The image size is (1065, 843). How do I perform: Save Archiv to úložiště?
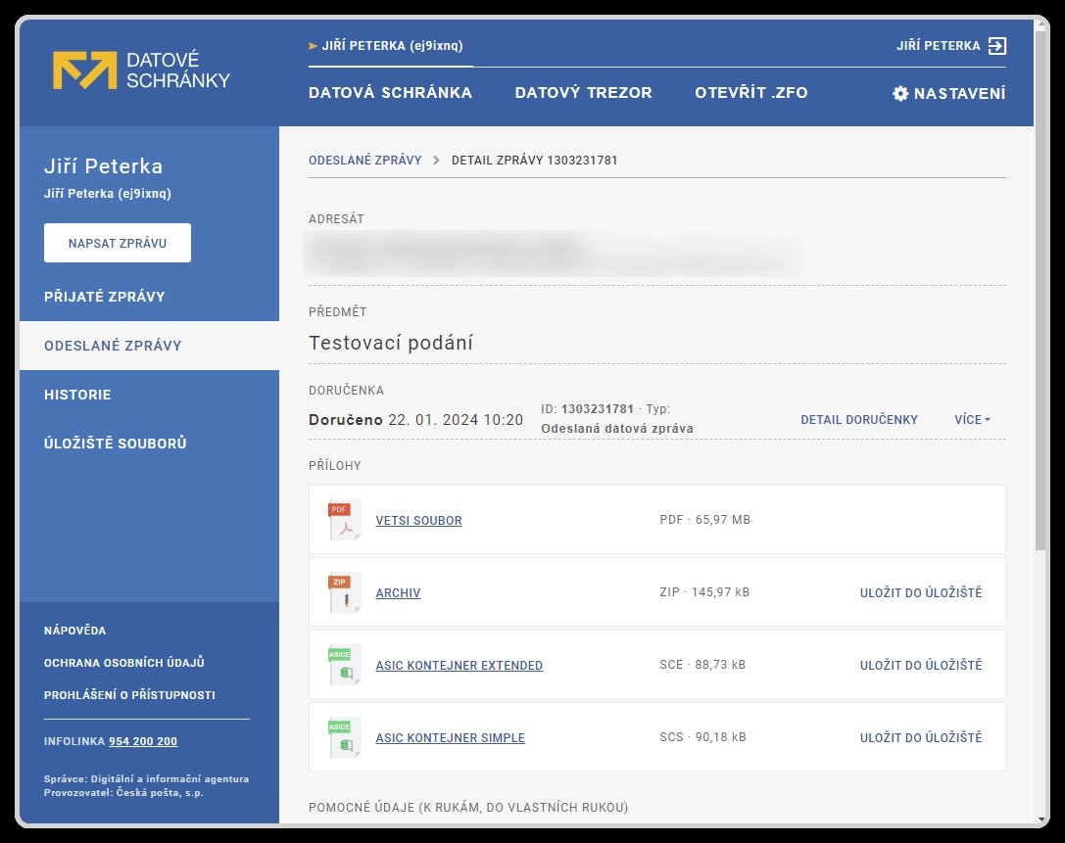(x=921, y=592)
